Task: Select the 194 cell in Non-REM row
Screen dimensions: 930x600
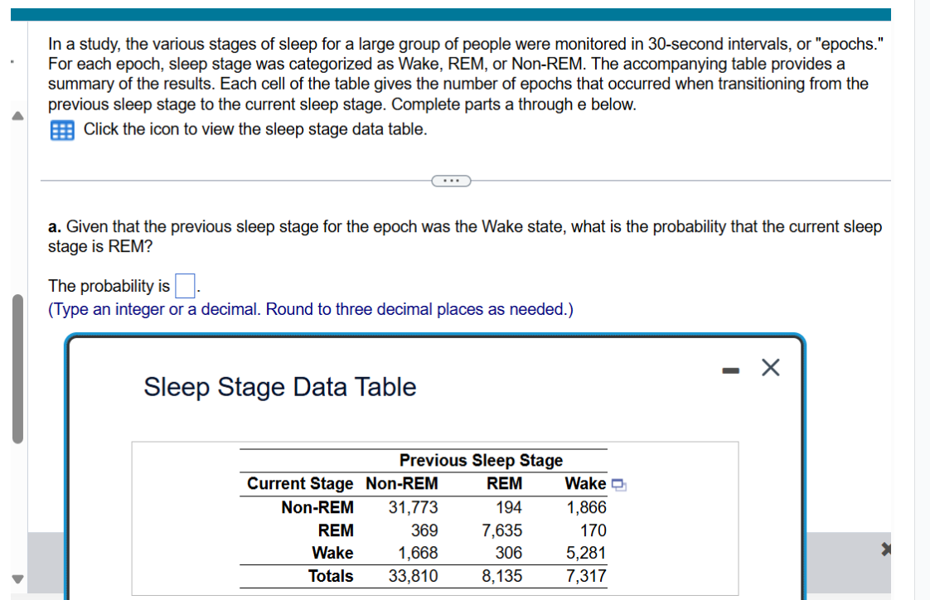Action: 509,507
